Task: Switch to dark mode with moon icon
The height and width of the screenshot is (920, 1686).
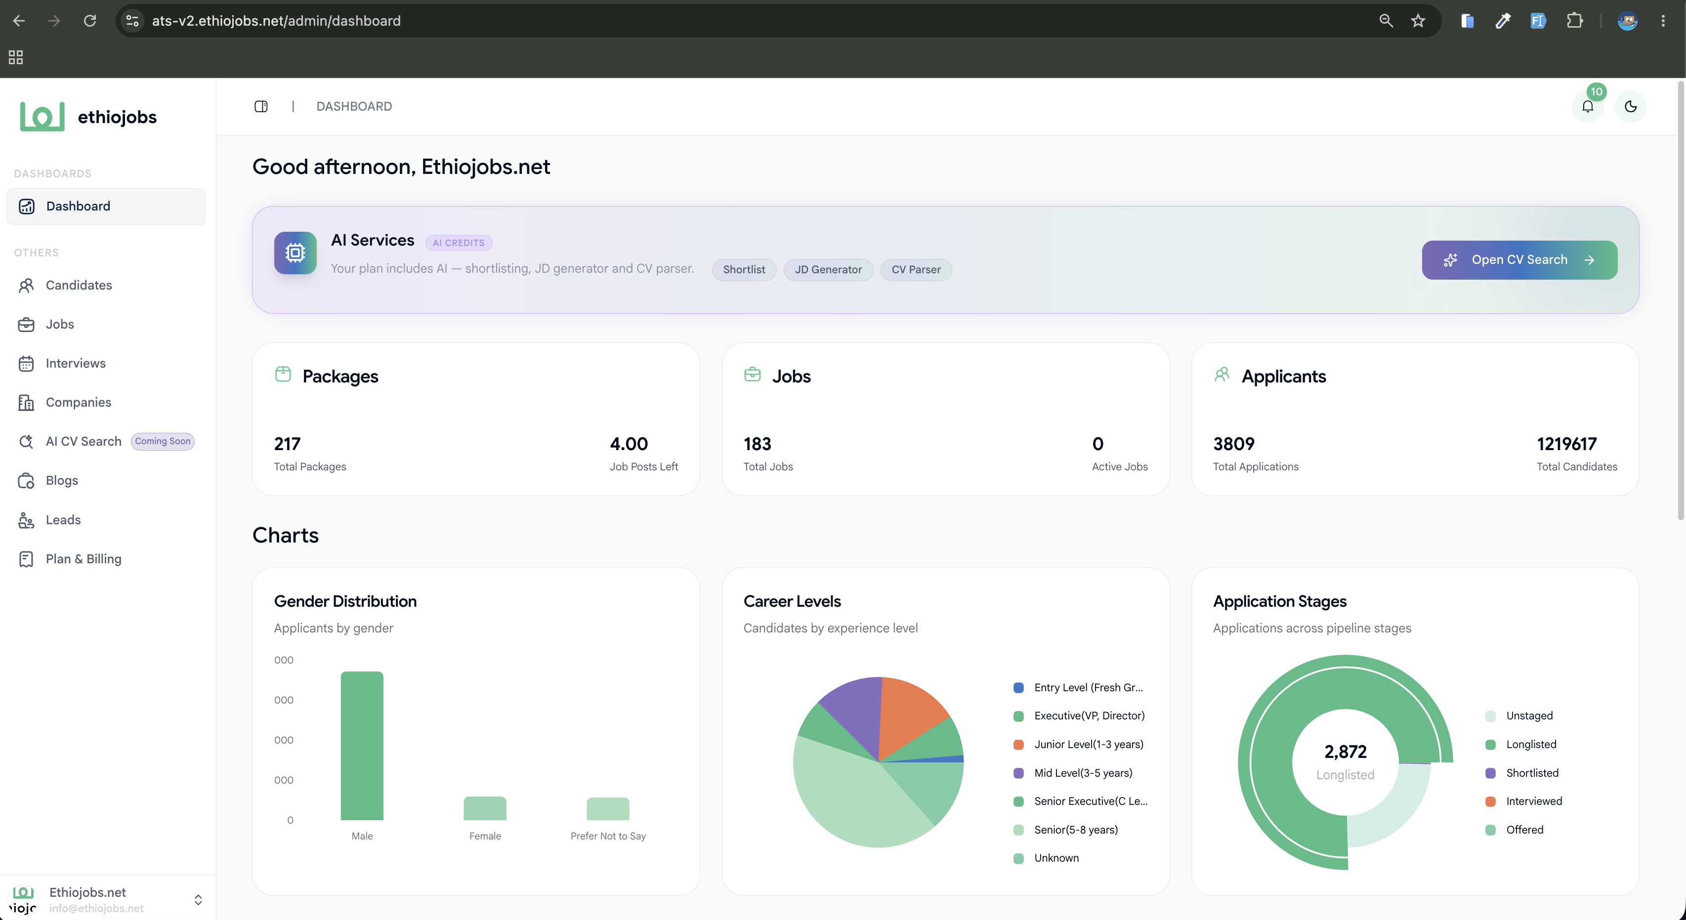Action: [1630, 106]
